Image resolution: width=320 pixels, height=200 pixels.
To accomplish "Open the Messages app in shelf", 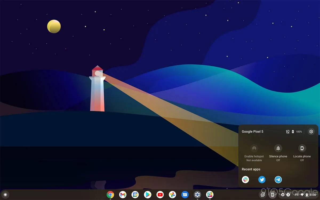I will point(185,195).
